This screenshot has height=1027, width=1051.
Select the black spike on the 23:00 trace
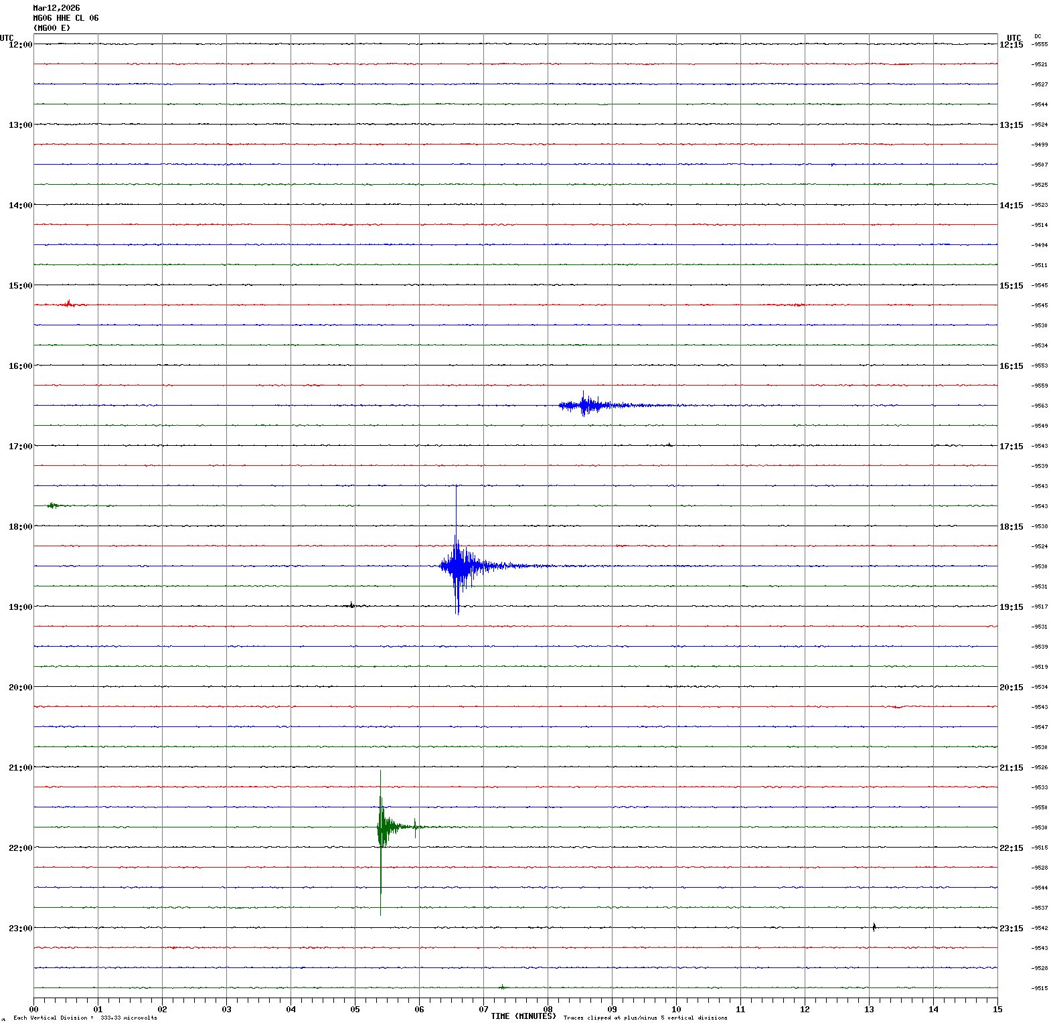(874, 927)
